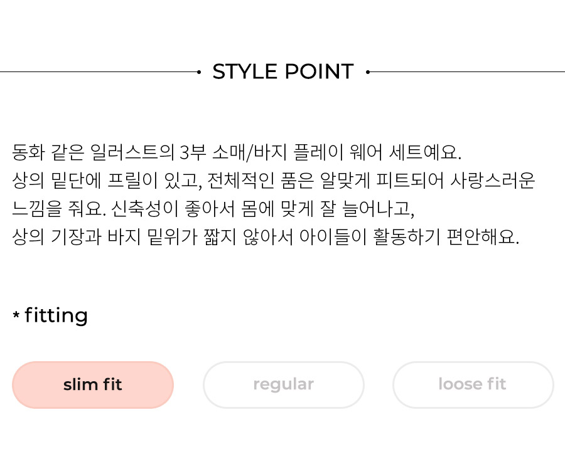Image resolution: width=565 pixels, height=469 pixels.
Task: Click the STYLE POINT heading
Action: pos(283,71)
